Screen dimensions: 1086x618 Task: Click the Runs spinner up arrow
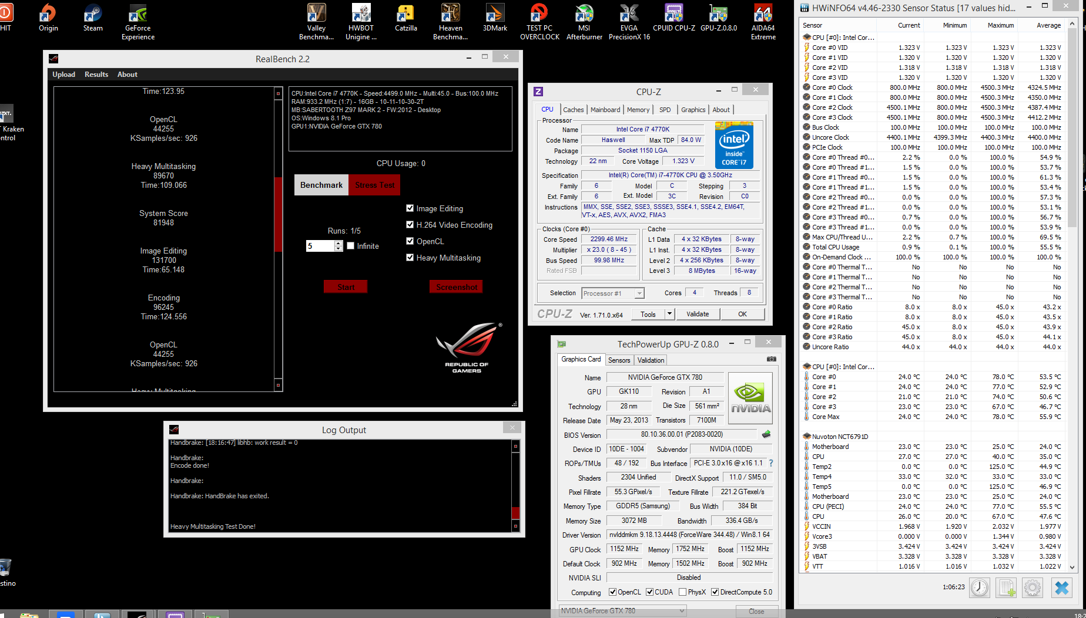point(338,243)
